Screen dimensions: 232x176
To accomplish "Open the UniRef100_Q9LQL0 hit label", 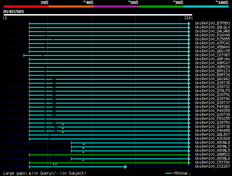I will (x=212, y=27).
